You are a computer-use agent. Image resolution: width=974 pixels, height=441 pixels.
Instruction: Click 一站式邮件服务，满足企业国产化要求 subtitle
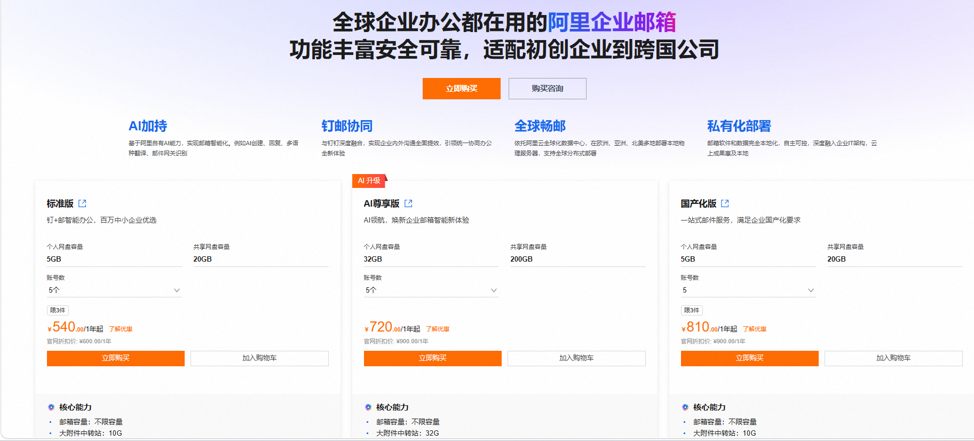click(741, 220)
